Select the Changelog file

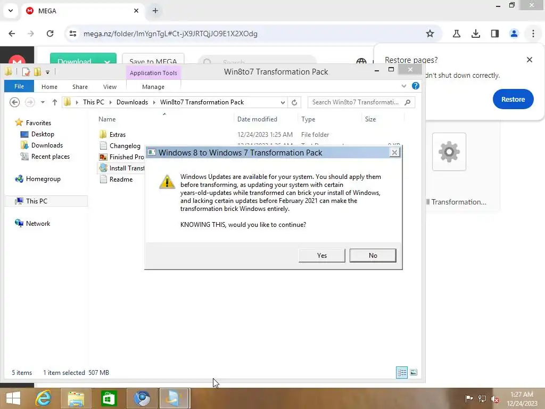click(120, 146)
